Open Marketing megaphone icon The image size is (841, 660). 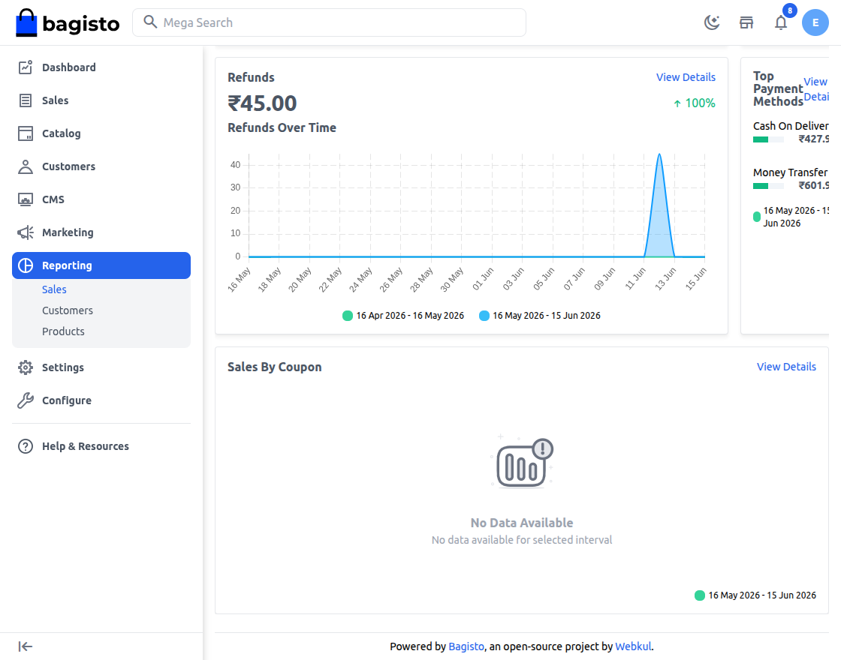(26, 232)
